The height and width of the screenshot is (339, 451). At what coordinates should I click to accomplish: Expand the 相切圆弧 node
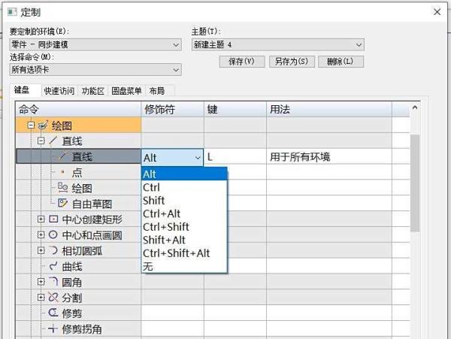(41, 250)
